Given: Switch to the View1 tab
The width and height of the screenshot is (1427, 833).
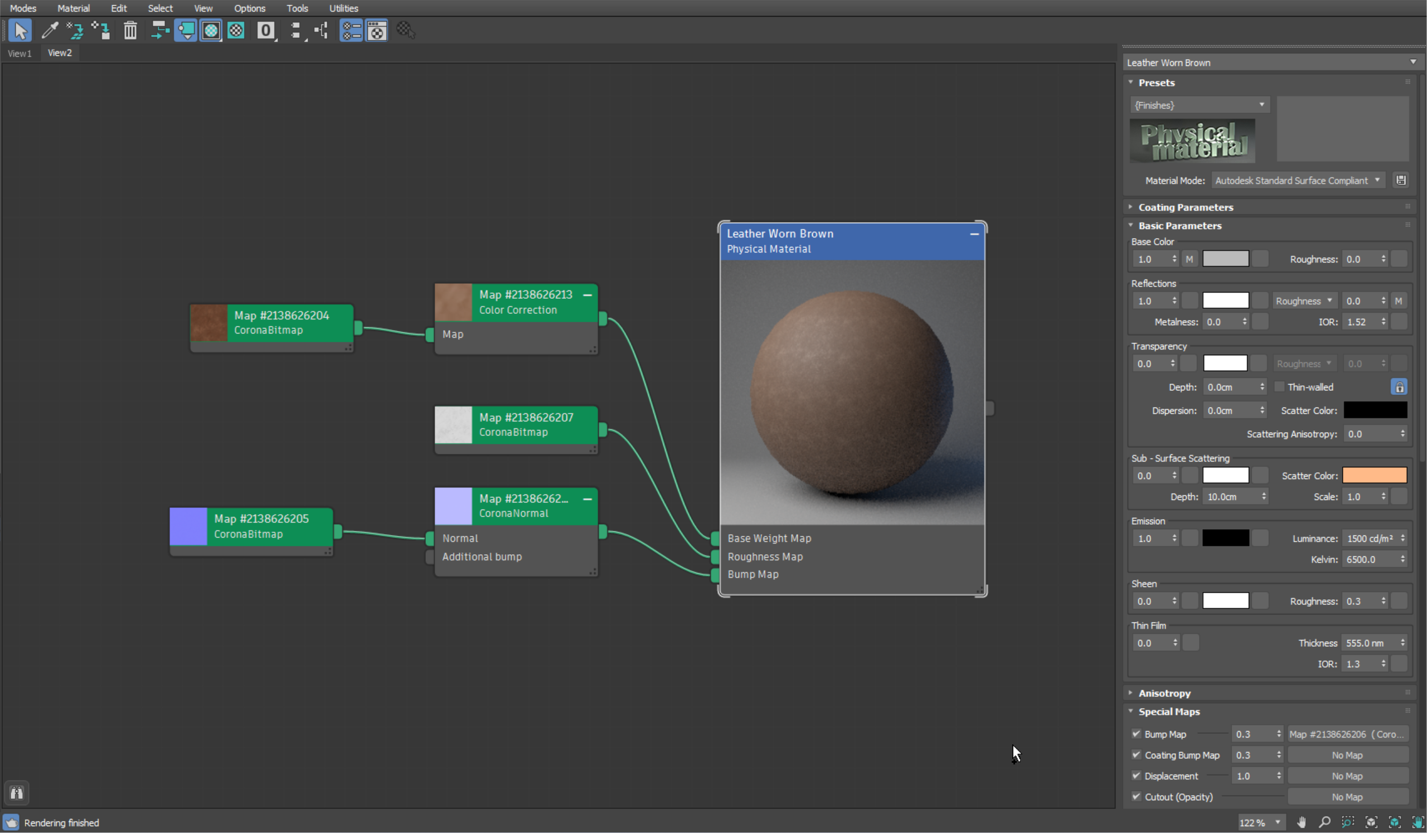Looking at the screenshot, I should coord(20,52).
